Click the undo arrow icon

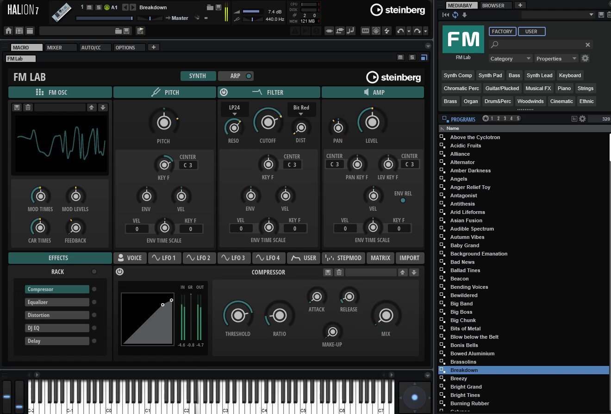coord(400,31)
